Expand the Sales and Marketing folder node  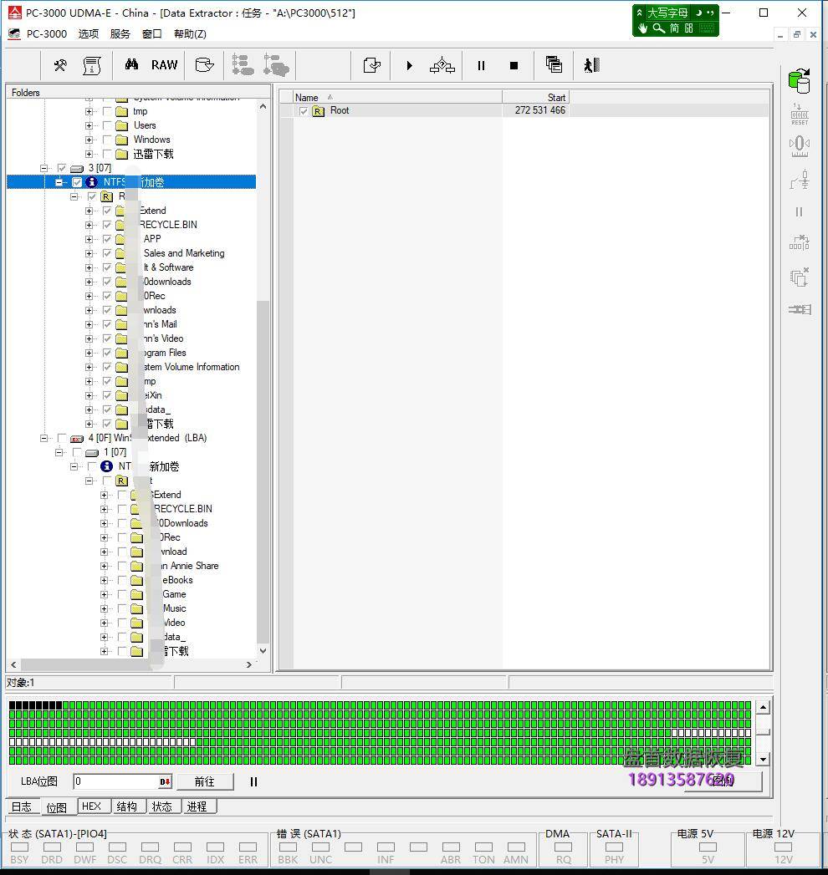[89, 253]
